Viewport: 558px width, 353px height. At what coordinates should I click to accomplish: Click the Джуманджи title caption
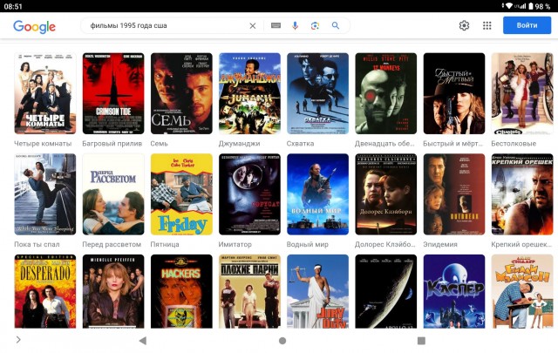pyautogui.click(x=239, y=144)
